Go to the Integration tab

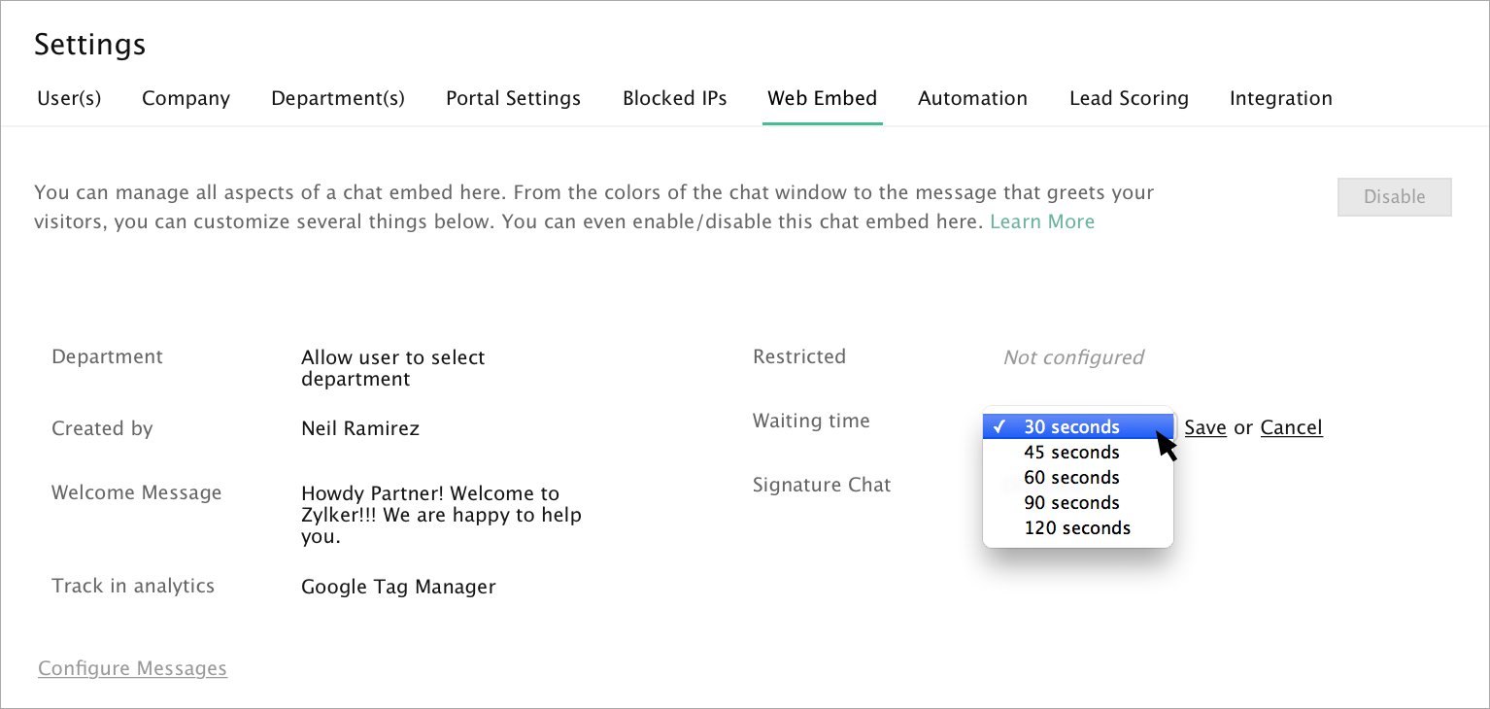click(x=1280, y=98)
